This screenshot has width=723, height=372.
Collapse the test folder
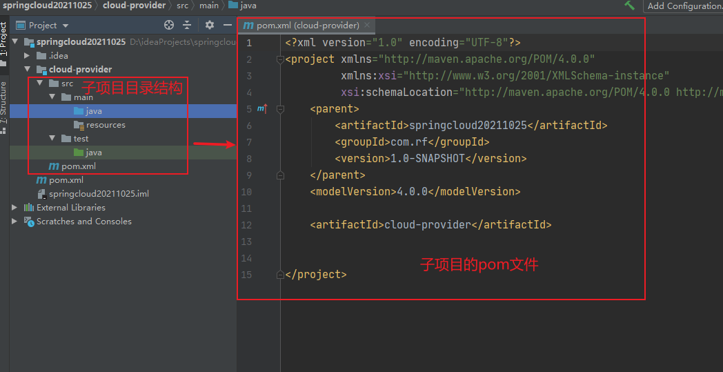(52, 139)
